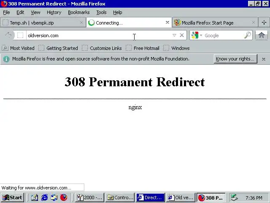Click the Firefox title bar icon
Image resolution: width=270 pixels, height=203 pixels.
[x=4, y=4]
